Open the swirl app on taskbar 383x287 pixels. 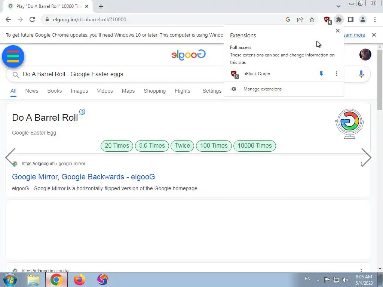tap(102, 280)
